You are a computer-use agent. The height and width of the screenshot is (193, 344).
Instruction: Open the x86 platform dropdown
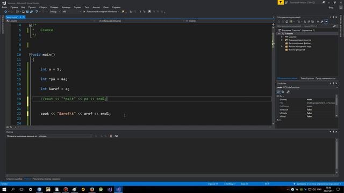pos(71,12)
